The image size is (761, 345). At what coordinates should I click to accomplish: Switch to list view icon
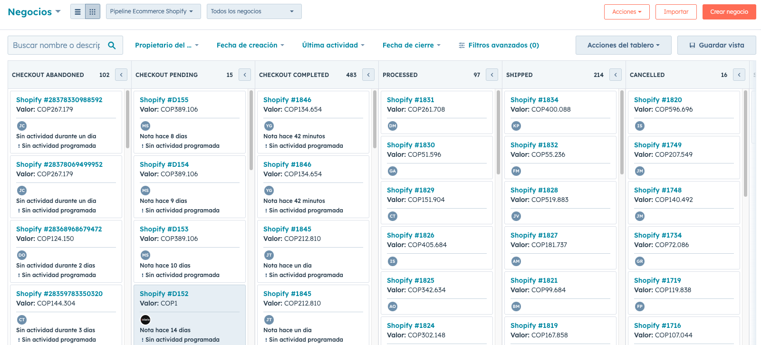pos(78,12)
